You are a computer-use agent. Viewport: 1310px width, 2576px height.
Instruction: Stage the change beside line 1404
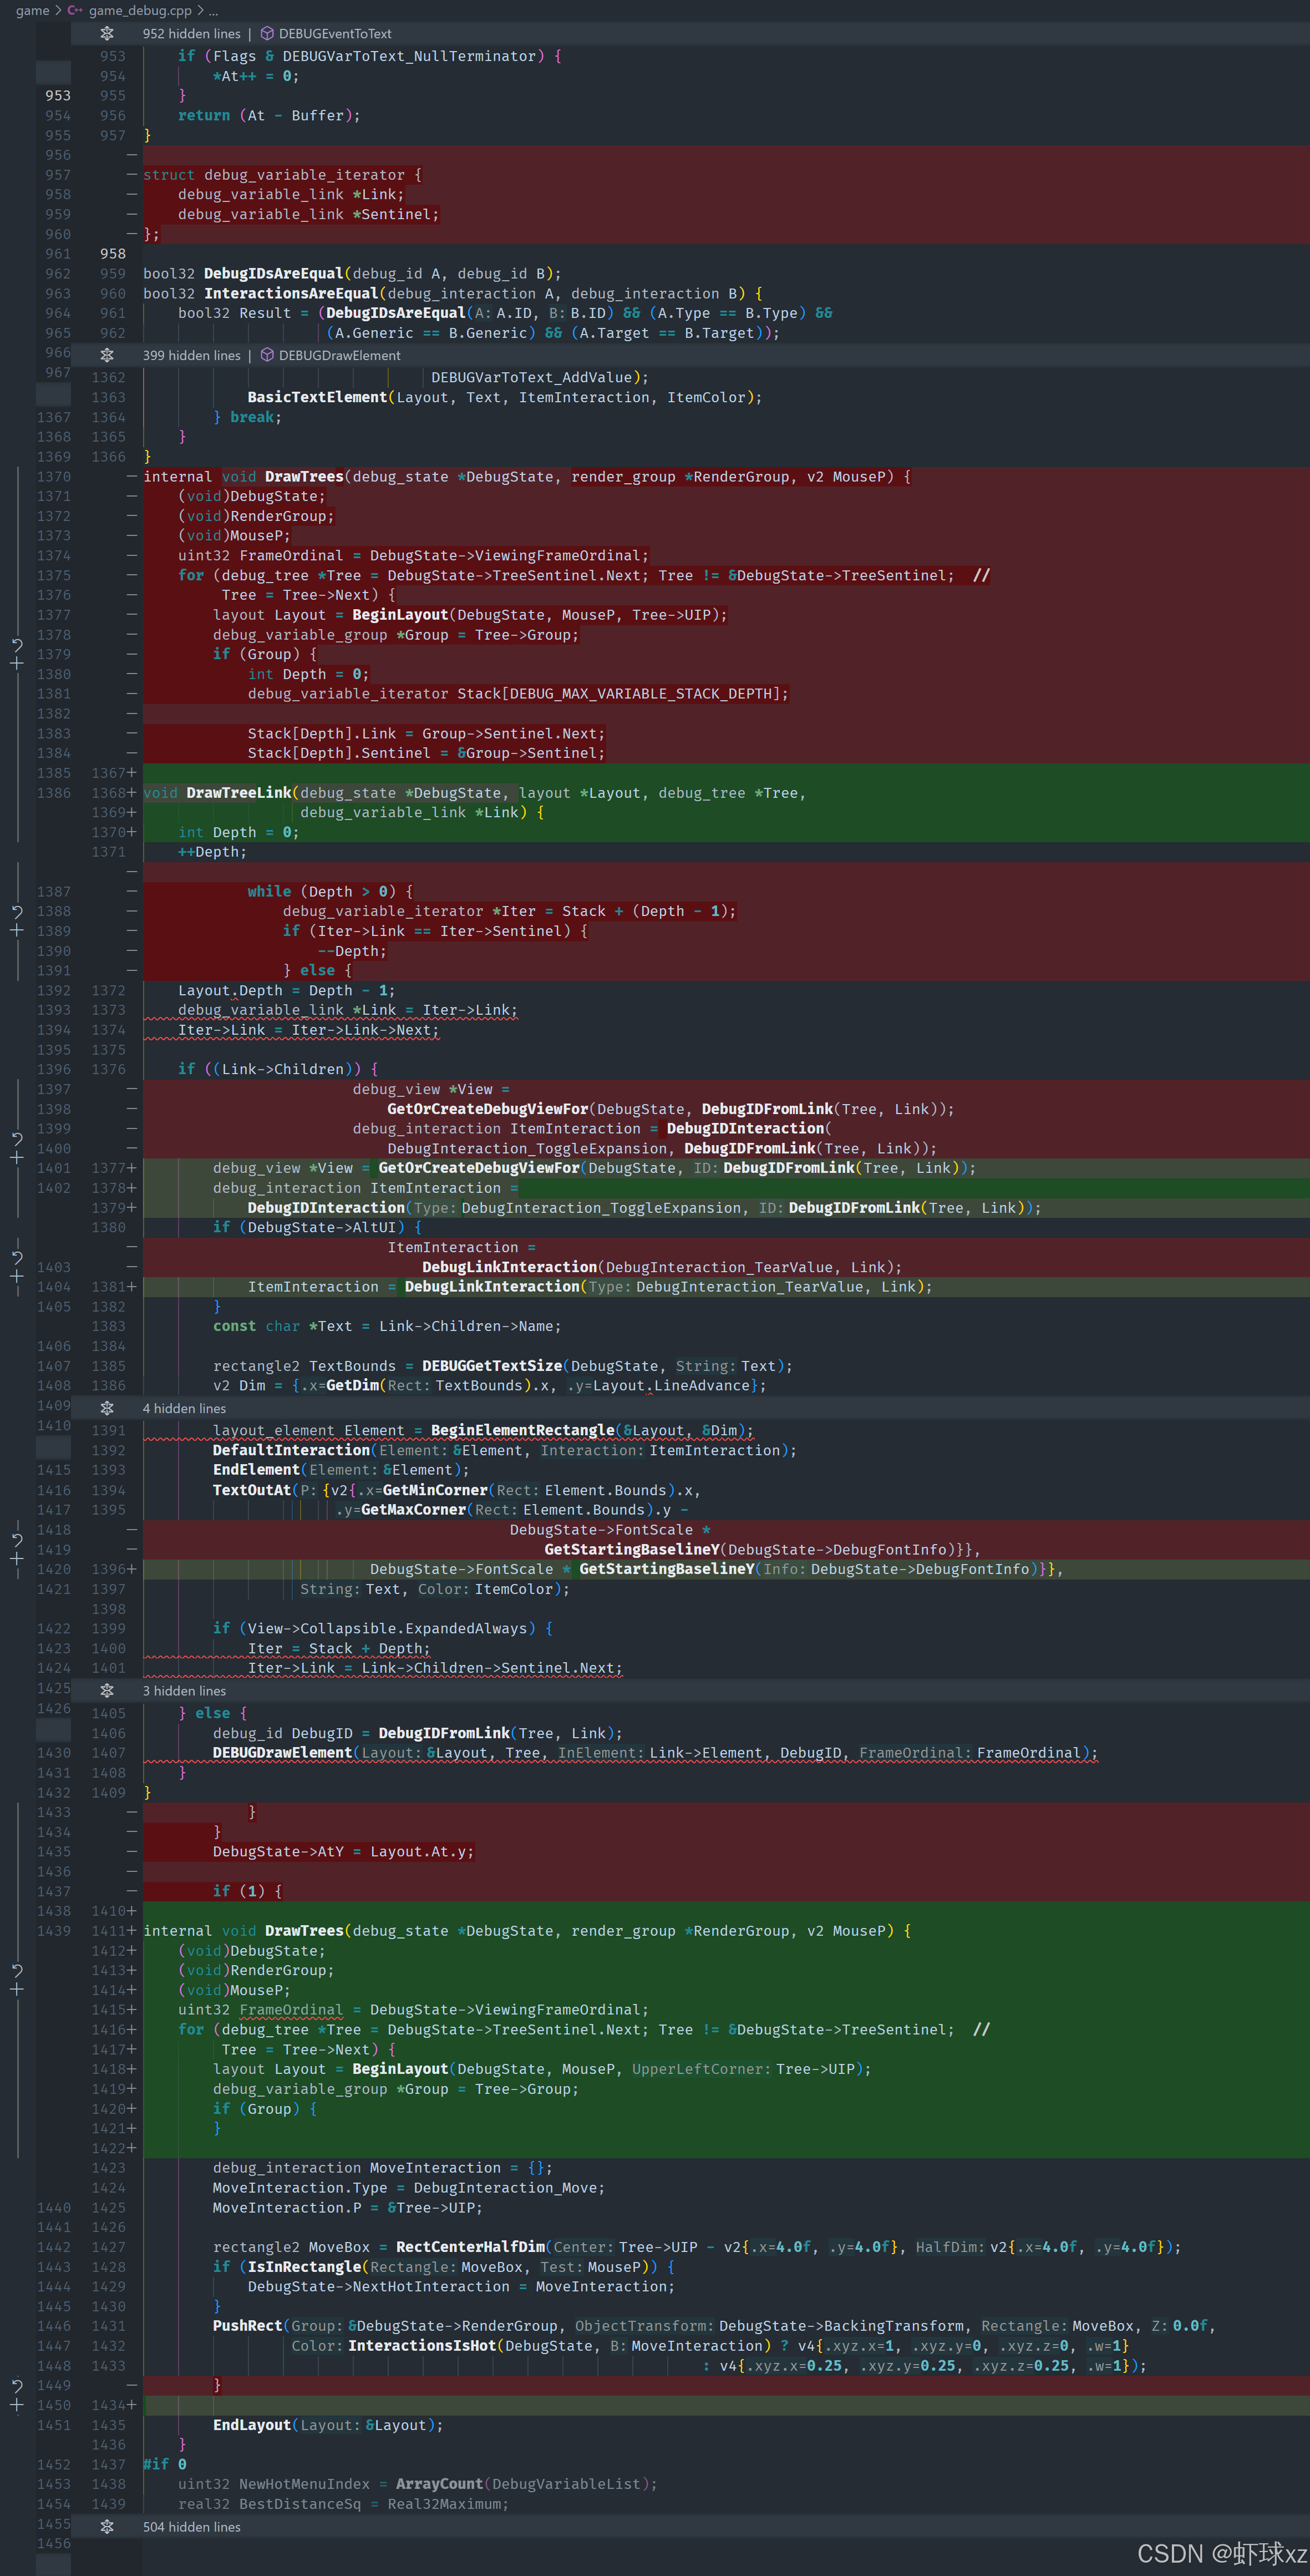(x=17, y=1277)
